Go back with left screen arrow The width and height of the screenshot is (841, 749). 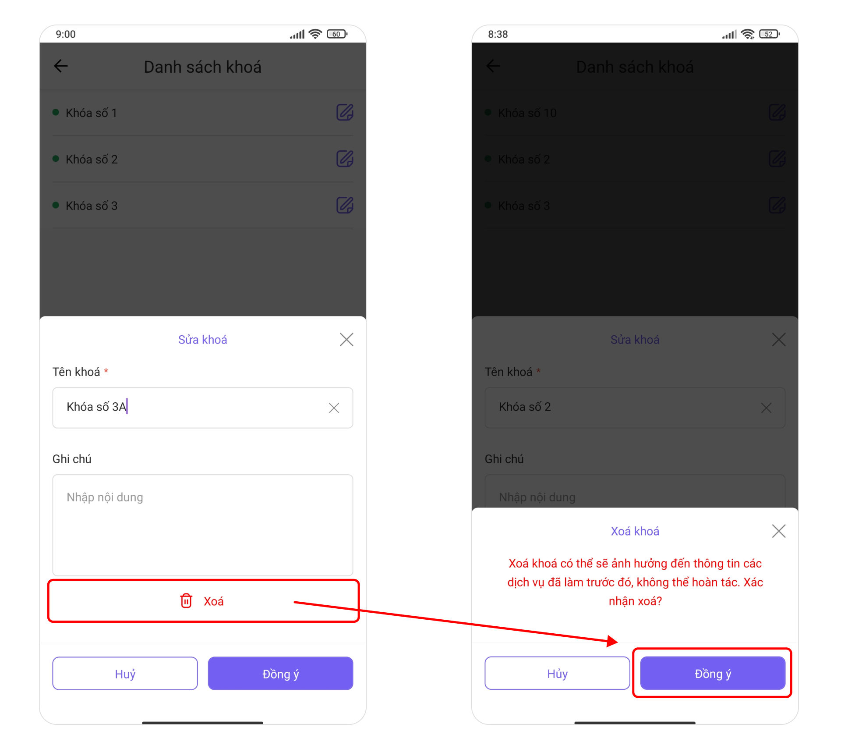click(61, 66)
